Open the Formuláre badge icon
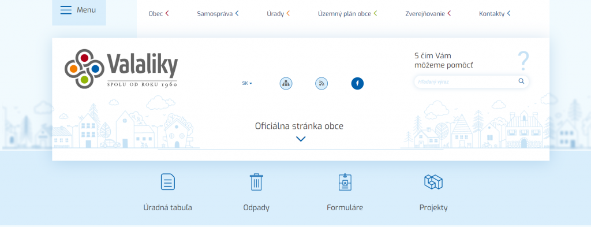 [x=345, y=182]
